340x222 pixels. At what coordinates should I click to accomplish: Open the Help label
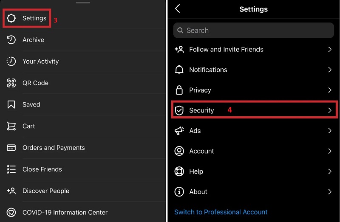point(196,171)
